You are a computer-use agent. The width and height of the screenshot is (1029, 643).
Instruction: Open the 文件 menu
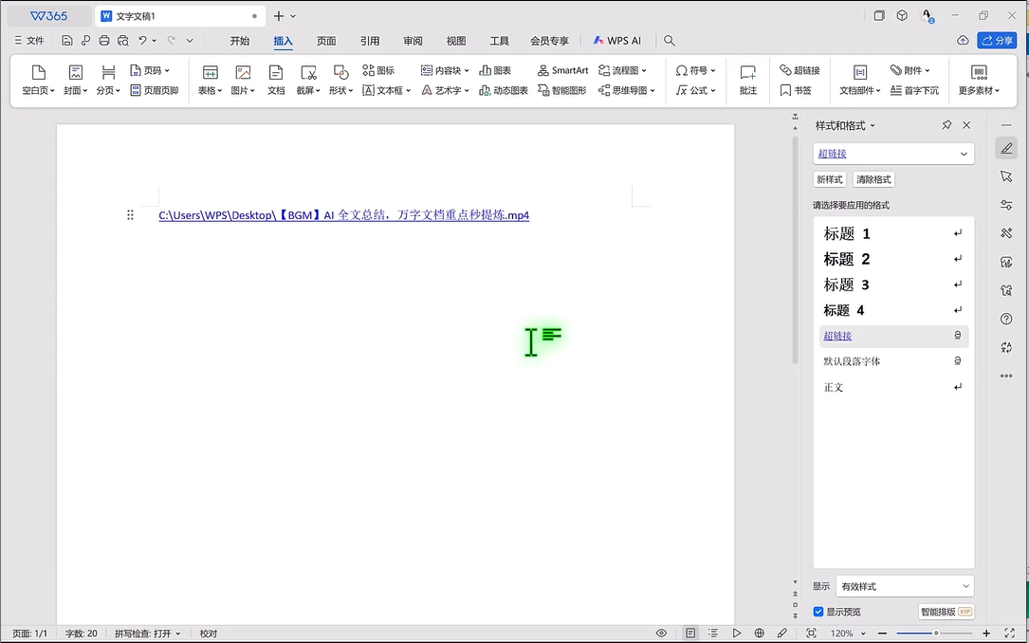pyautogui.click(x=29, y=41)
